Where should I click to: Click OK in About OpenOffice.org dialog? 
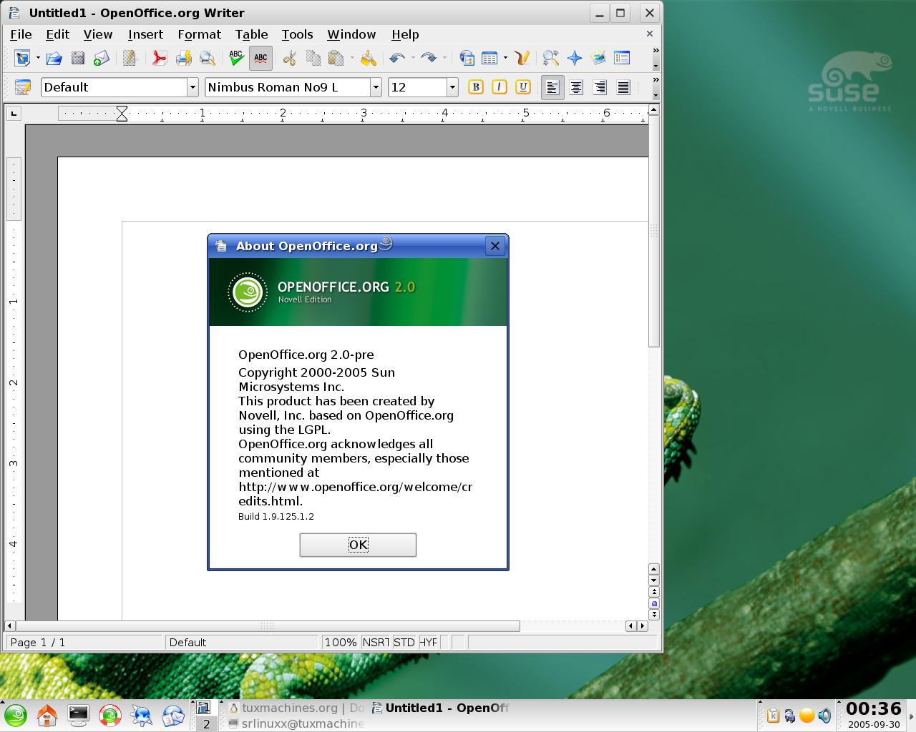click(x=358, y=545)
